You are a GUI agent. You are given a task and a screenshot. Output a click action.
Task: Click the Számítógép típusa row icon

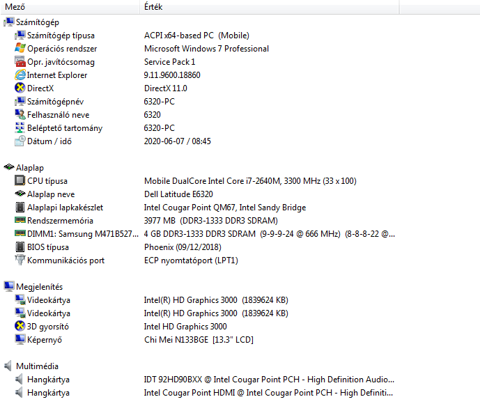20,36
